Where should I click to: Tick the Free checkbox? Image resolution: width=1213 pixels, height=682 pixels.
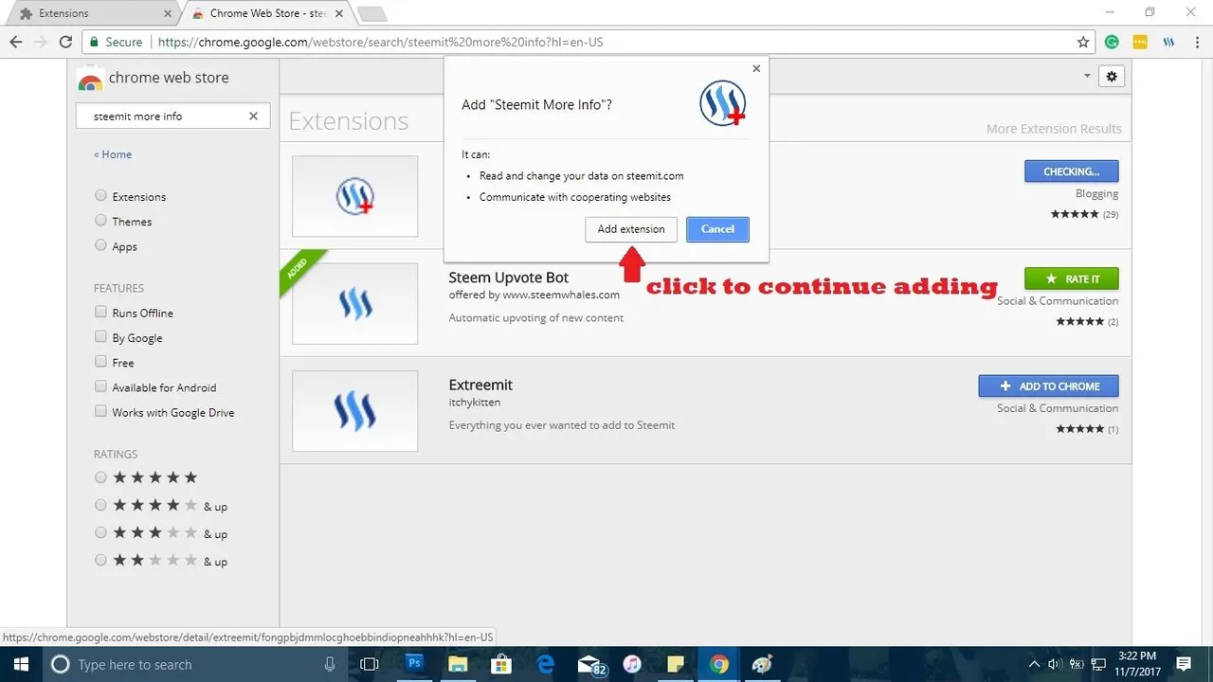(100, 362)
